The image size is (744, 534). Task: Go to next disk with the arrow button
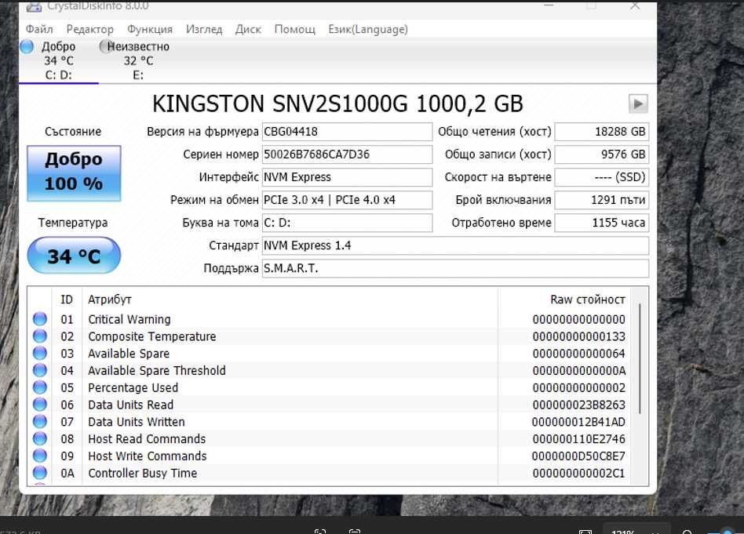(638, 104)
